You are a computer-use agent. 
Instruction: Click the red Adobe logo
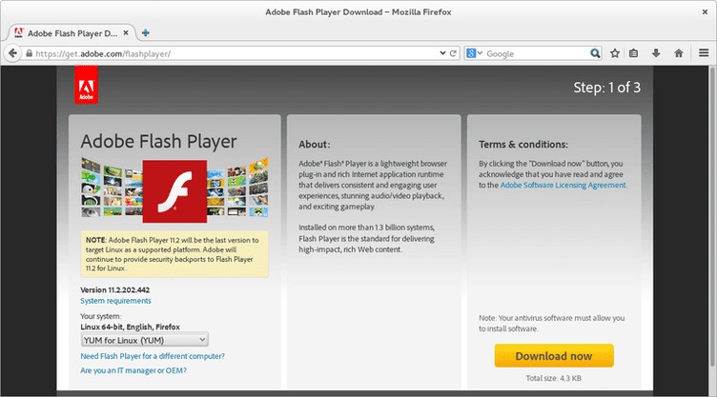[86, 85]
